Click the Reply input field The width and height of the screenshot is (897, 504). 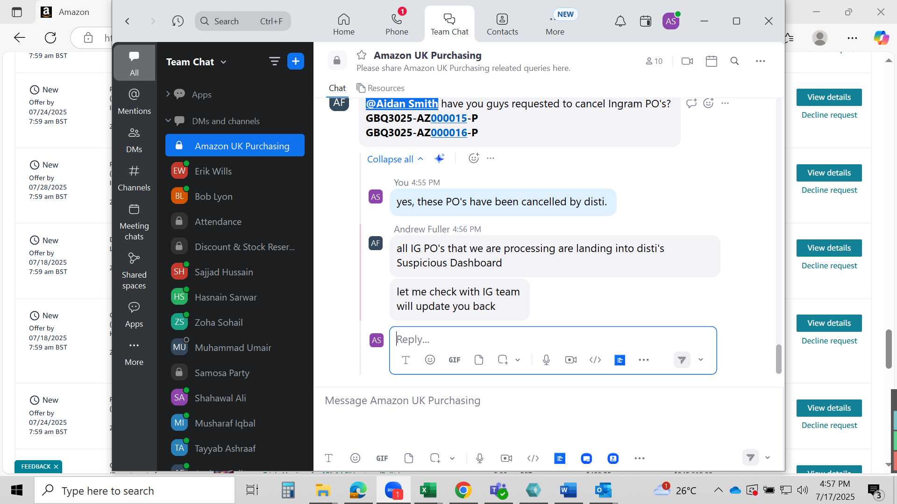[x=553, y=339]
